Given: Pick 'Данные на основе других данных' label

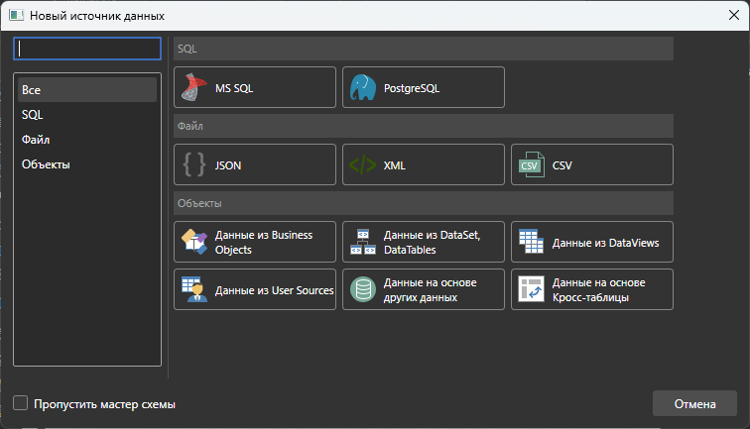Looking at the screenshot, I should tap(430, 290).
